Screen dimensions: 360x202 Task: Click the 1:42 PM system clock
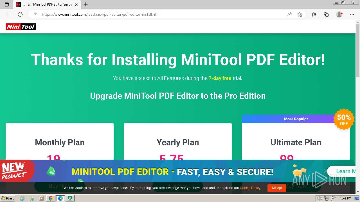pos(345,198)
